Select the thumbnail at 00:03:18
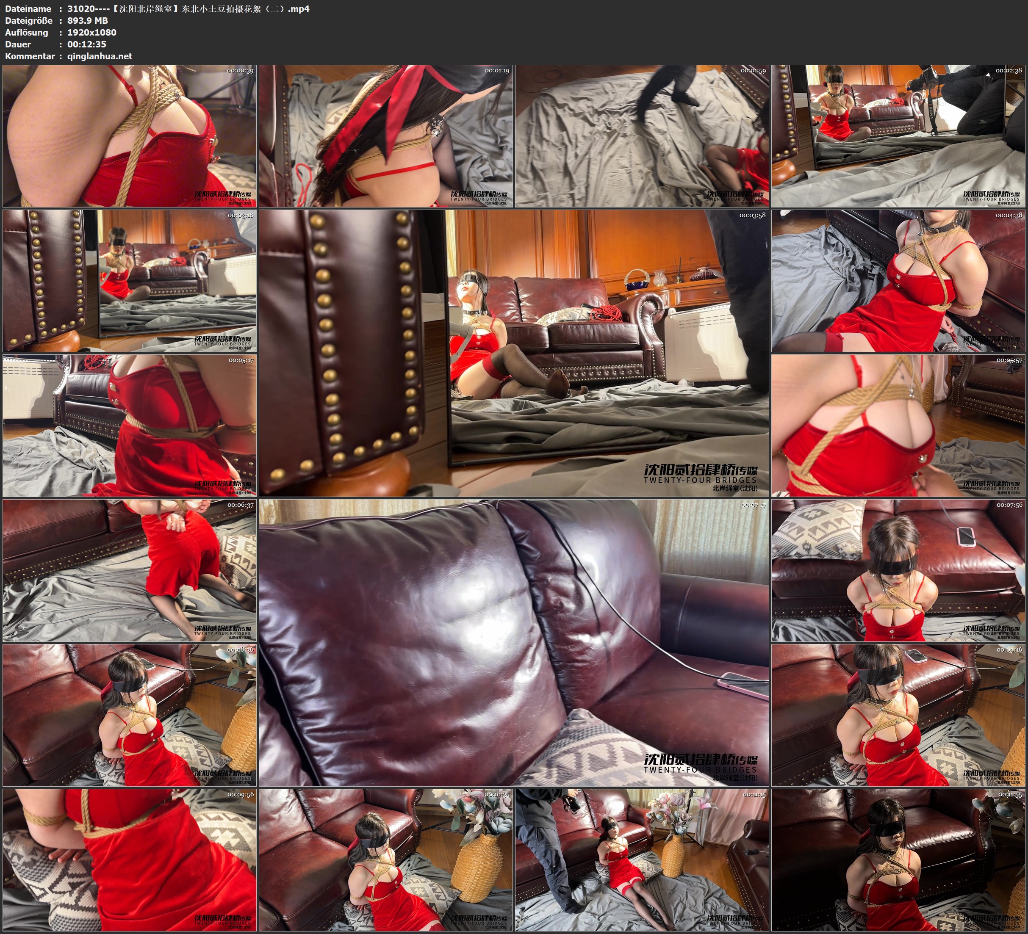The image size is (1028, 934). [130, 281]
